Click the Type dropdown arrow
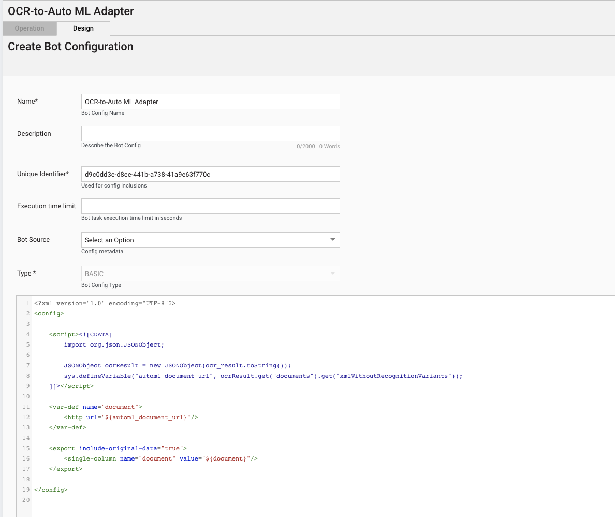Screen dimensions: 615x517 [x=332, y=274]
